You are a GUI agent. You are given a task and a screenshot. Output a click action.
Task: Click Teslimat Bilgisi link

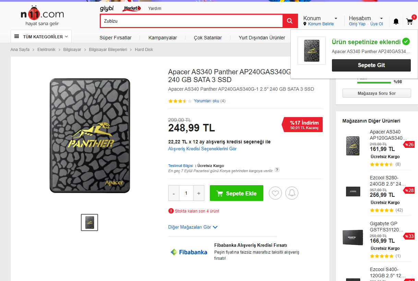pyautogui.click(x=180, y=166)
